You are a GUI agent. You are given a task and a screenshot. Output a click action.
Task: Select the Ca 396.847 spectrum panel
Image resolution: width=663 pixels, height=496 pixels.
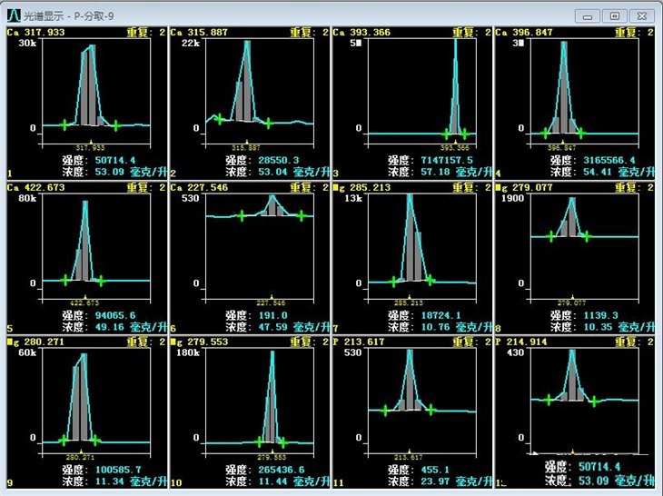pos(575,103)
